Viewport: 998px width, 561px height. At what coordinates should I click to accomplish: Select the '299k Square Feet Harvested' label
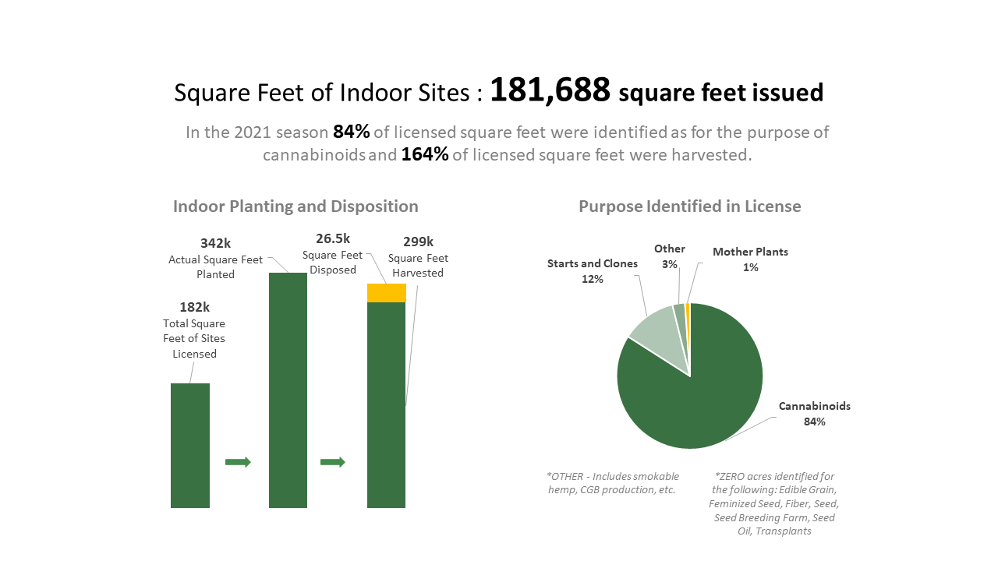coord(418,257)
